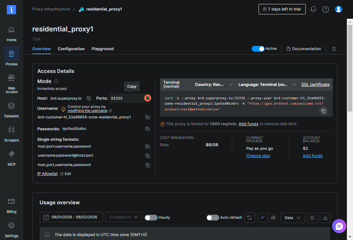This screenshot has width=353, height=240.
Task: Refresh the usage overview data
Action: pos(250,218)
